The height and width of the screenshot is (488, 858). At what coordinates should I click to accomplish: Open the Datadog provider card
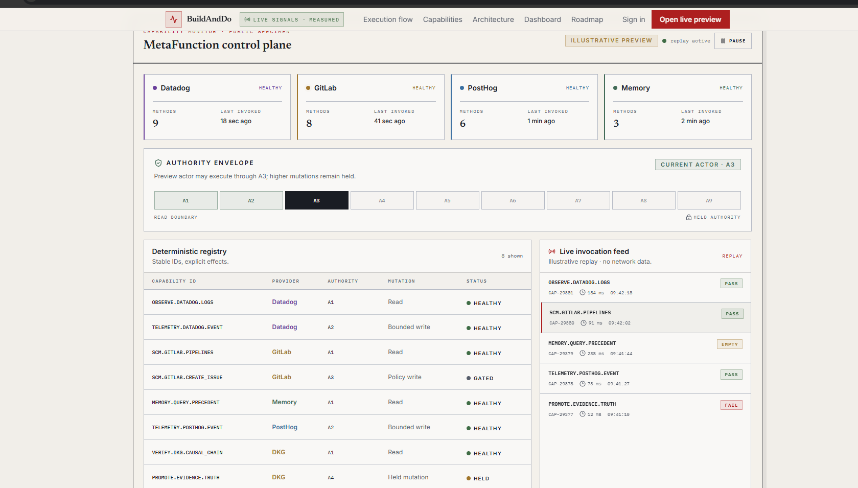217,107
